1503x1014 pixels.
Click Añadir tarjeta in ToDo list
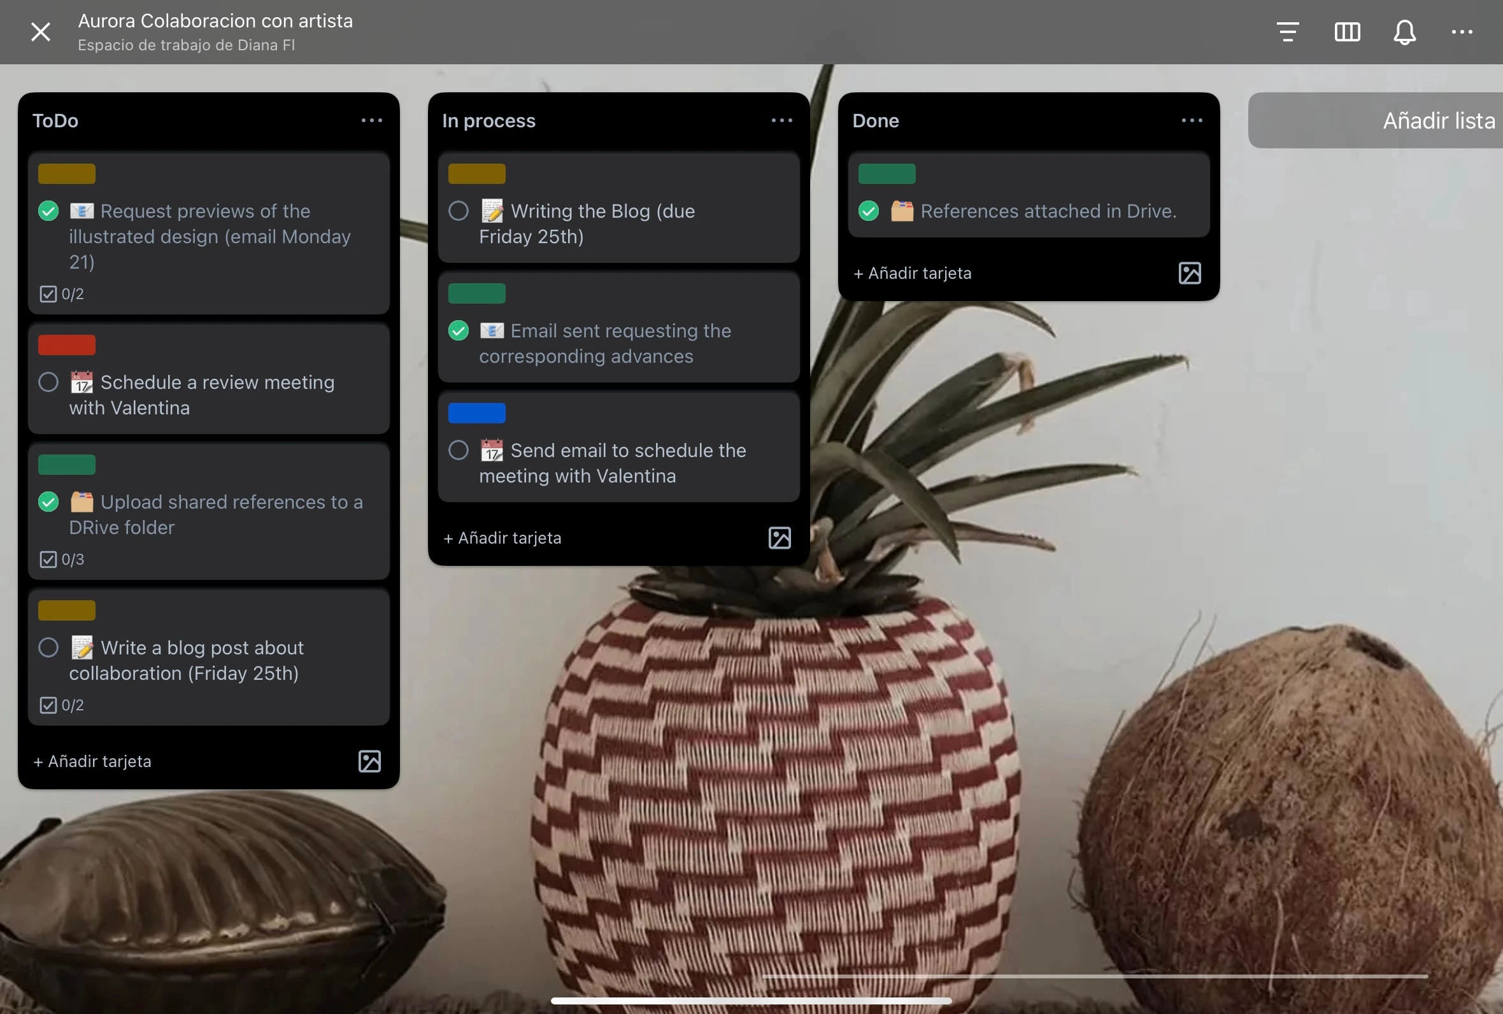point(92,761)
